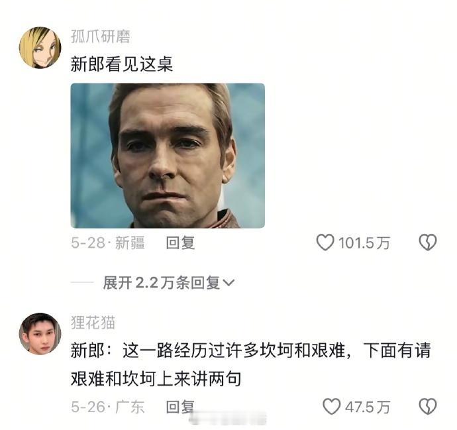This screenshot has width=457, height=430.
Task: View the man's face image attachment
Action: coord(168,156)
